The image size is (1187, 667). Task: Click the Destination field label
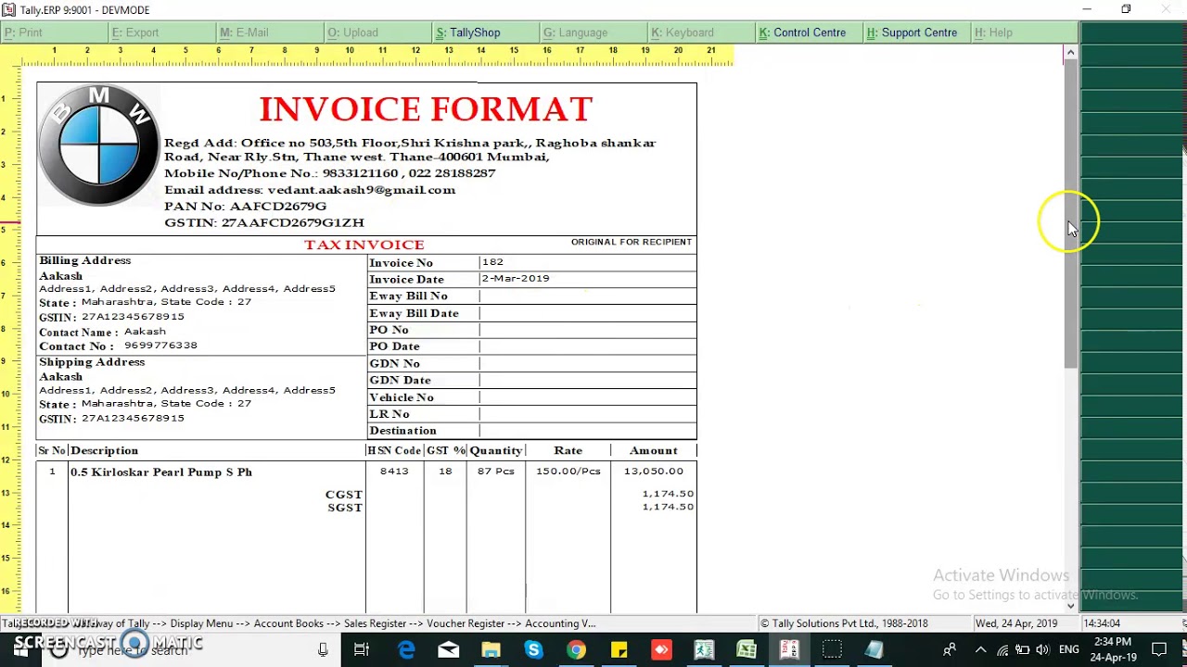click(x=402, y=431)
